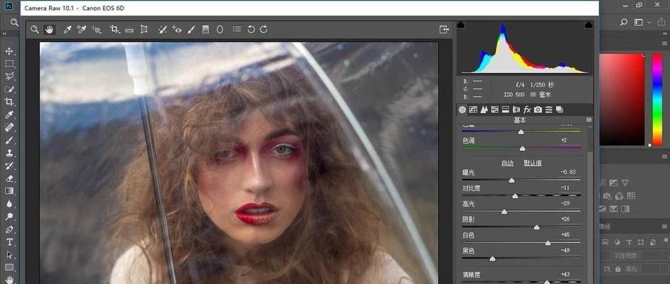670x284 pixels.
Task: Open the Basic panel tab icon
Action: pyautogui.click(x=462, y=109)
